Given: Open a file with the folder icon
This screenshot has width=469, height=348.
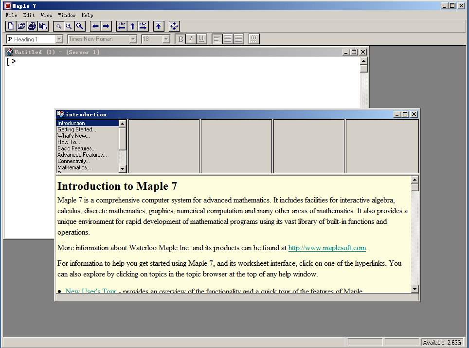Looking at the screenshot, I should (21, 26).
